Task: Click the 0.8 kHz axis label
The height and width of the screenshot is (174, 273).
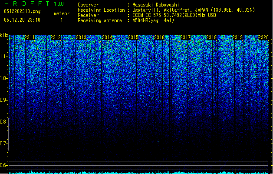Action: 3,122
